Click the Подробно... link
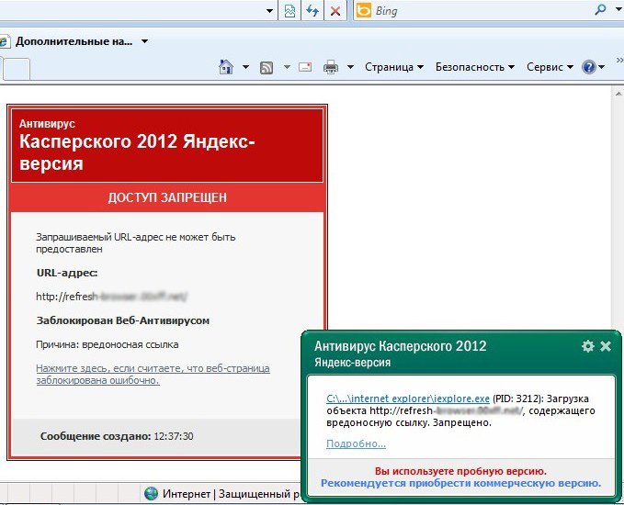The height and width of the screenshot is (505, 624). tap(356, 443)
